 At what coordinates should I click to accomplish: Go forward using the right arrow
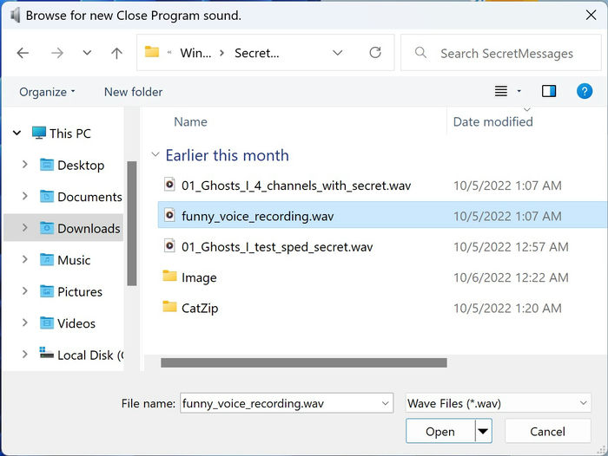click(x=57, y=53)
